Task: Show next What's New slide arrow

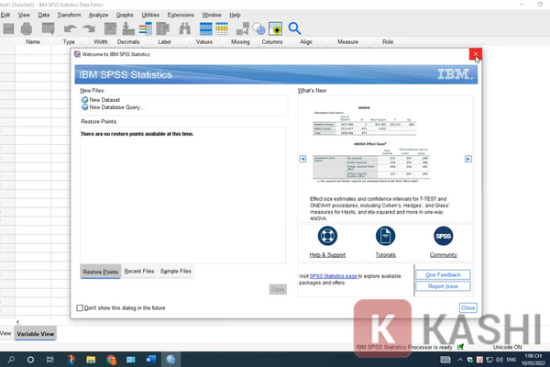Action: tap(467, 159)
